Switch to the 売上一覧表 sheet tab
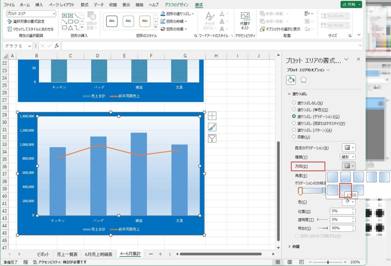The height and width of the screenshot is (266, 391). point(67,254)
